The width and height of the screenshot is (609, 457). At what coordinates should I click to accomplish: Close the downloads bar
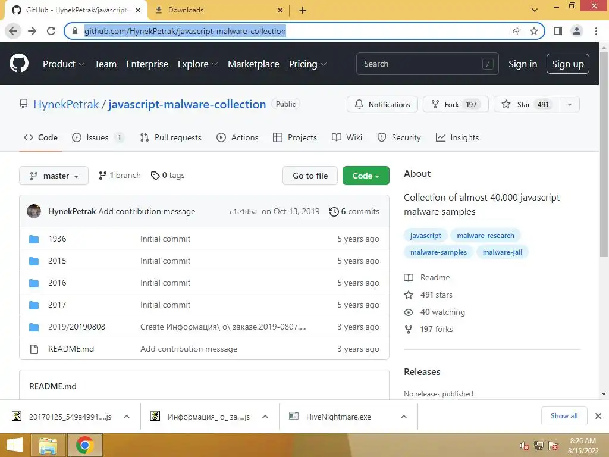click(x=598, y=416)
